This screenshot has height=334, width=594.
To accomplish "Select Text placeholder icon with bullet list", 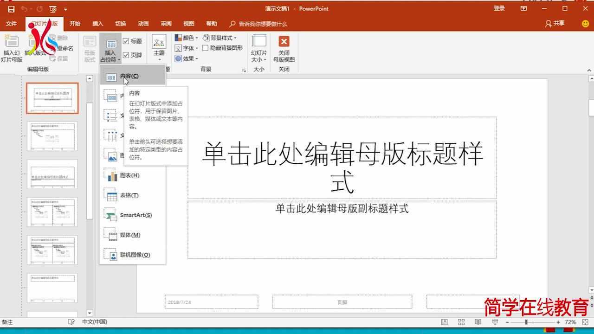I will [x=111, y=116].
